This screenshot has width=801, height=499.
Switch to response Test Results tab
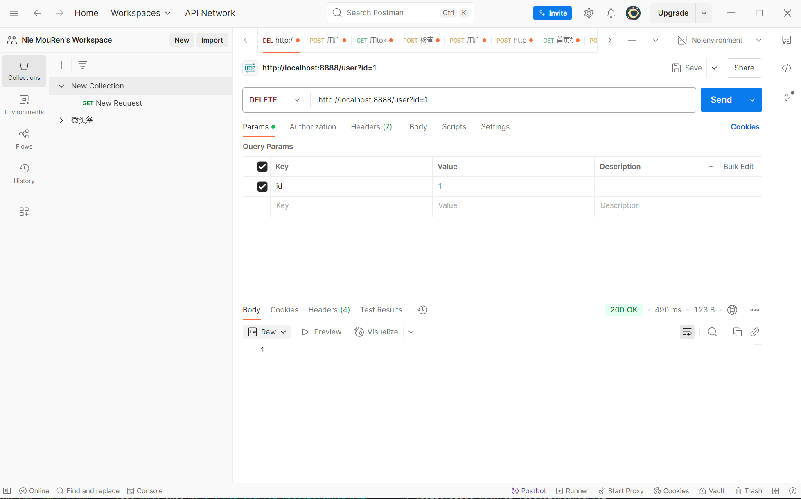pos(381,310)
